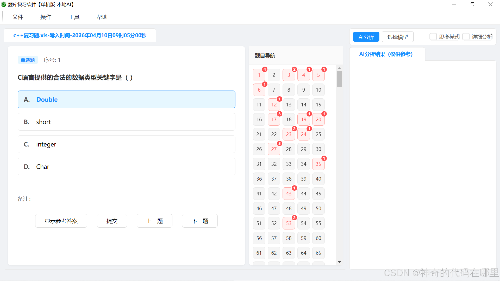Image resolution: width=500 pixels, height=281 pixels.
Task: Click the question text C语言提供的合法的数据类型关键字是
Action: [75, 78]
